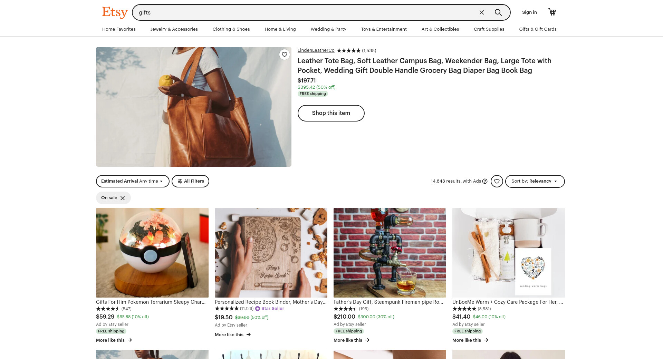
Task: Open the LindenLeatherCo shop link
Action: (x=316, y=50)
